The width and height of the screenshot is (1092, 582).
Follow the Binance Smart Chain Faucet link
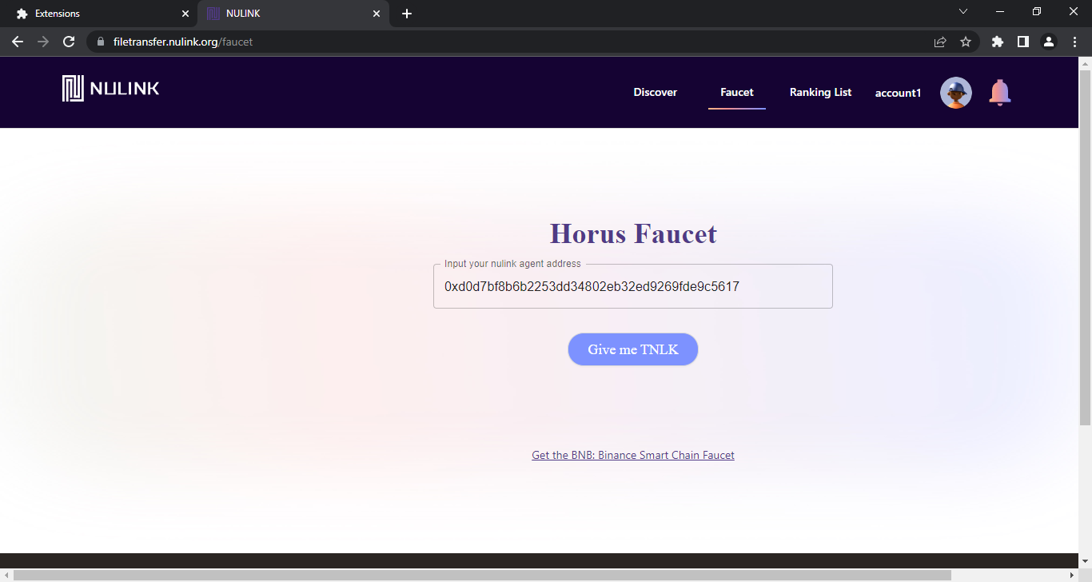point(632,455)
